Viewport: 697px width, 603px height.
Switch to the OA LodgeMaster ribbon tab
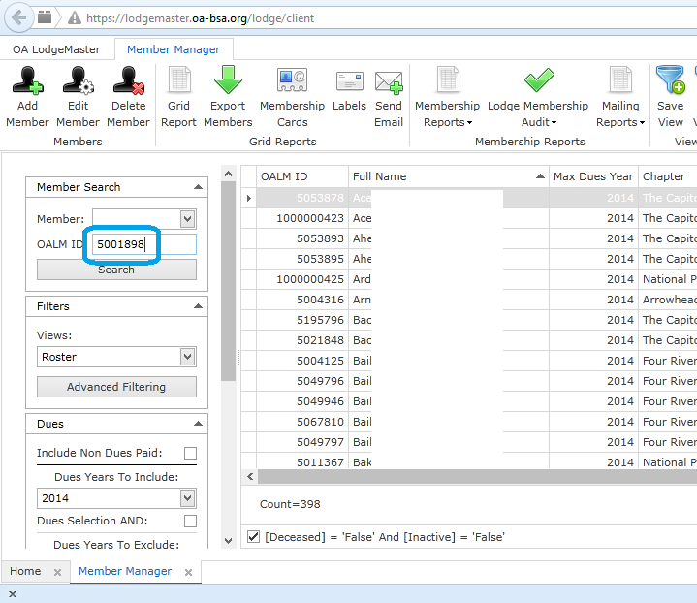click(x=56, y=49)
